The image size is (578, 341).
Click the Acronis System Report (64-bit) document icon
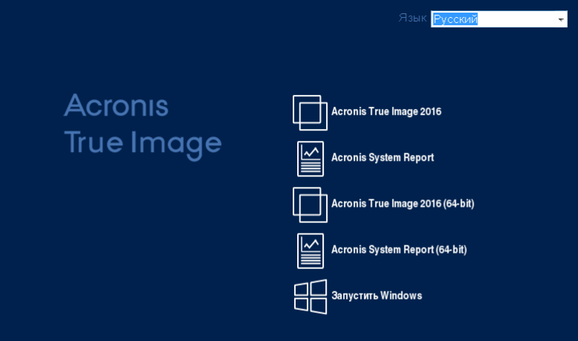[x=310, y=251]
